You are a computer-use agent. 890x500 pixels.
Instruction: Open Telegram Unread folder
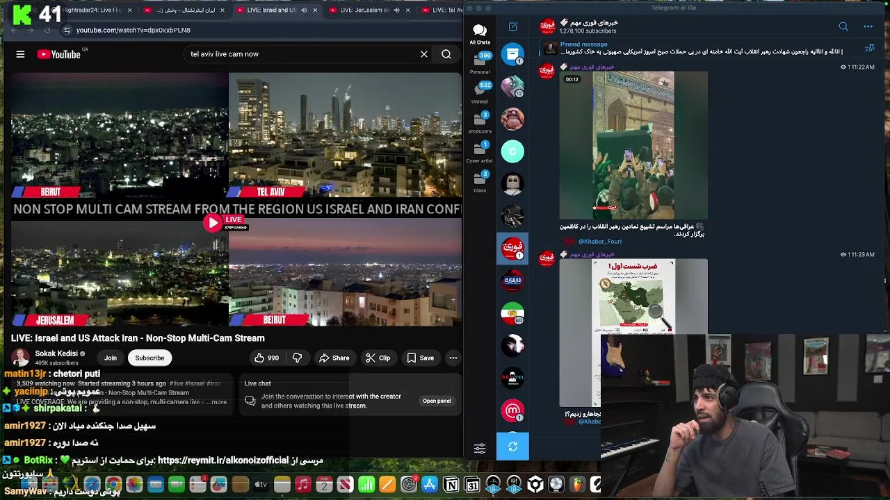coord(480,92)
